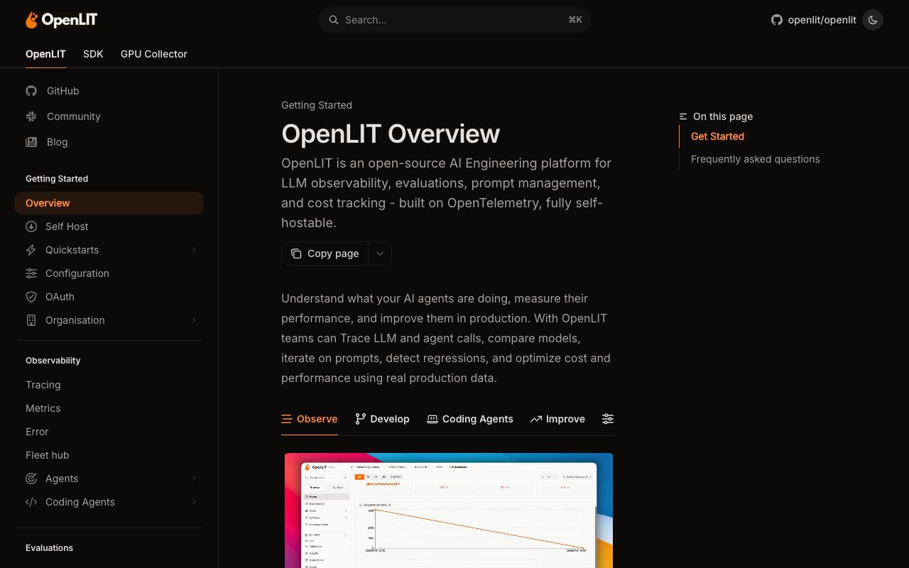909x568 pixels.
Task: Click the Getting Started sidebar section label
Action: [x=57, y=179]
